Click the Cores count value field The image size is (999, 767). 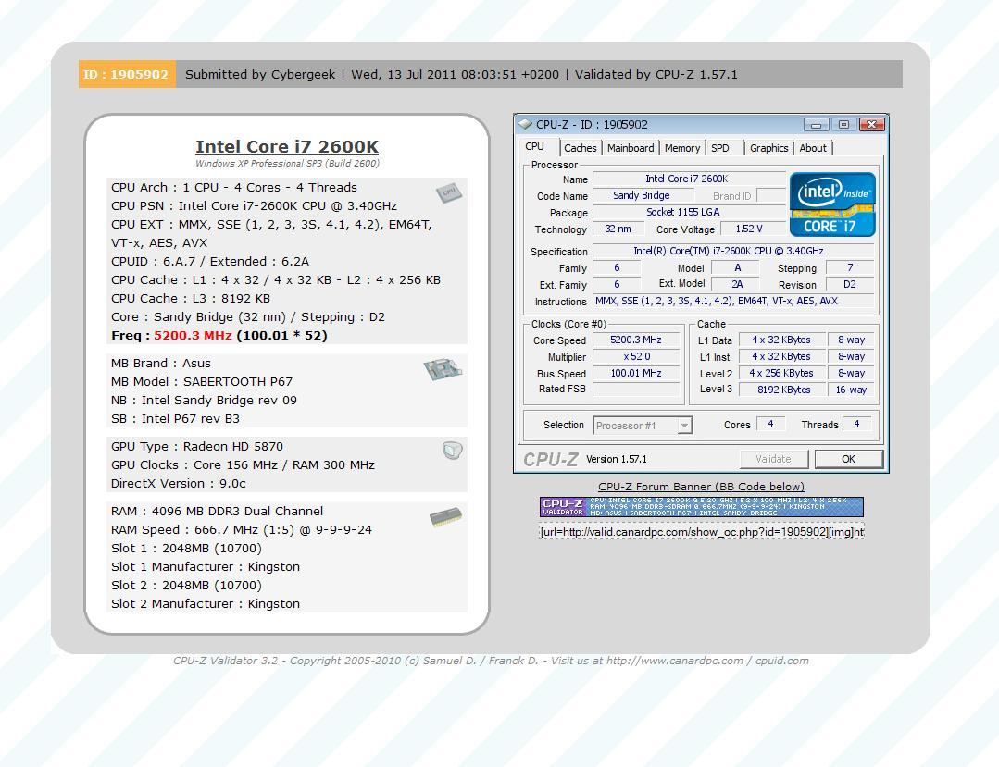(x=771, y=424)
